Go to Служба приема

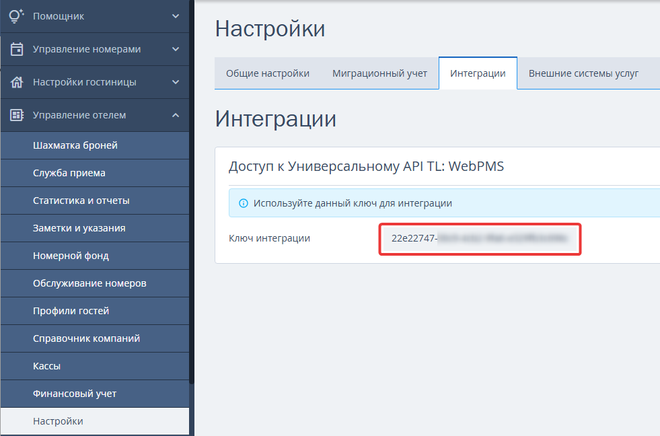point(95,173)
